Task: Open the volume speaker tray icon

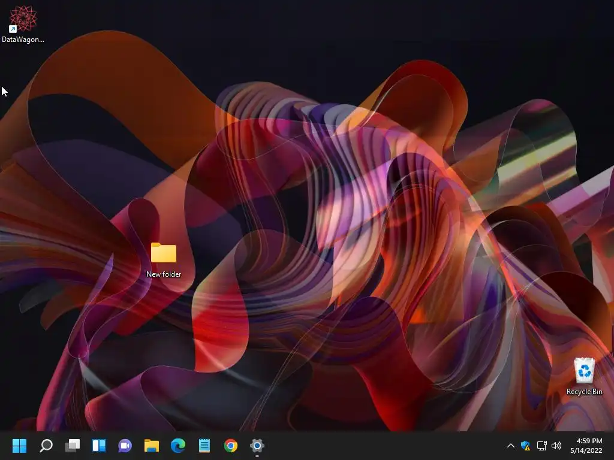Action: [556, 446]
